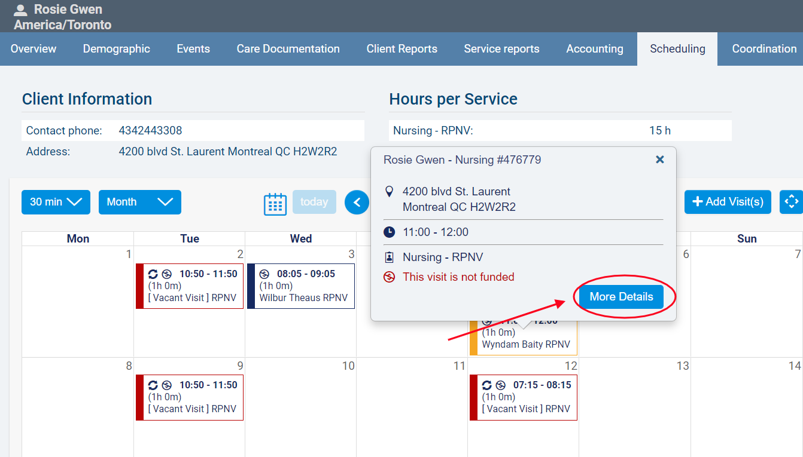
Task: Click the client address link
Action: point(227,152)
